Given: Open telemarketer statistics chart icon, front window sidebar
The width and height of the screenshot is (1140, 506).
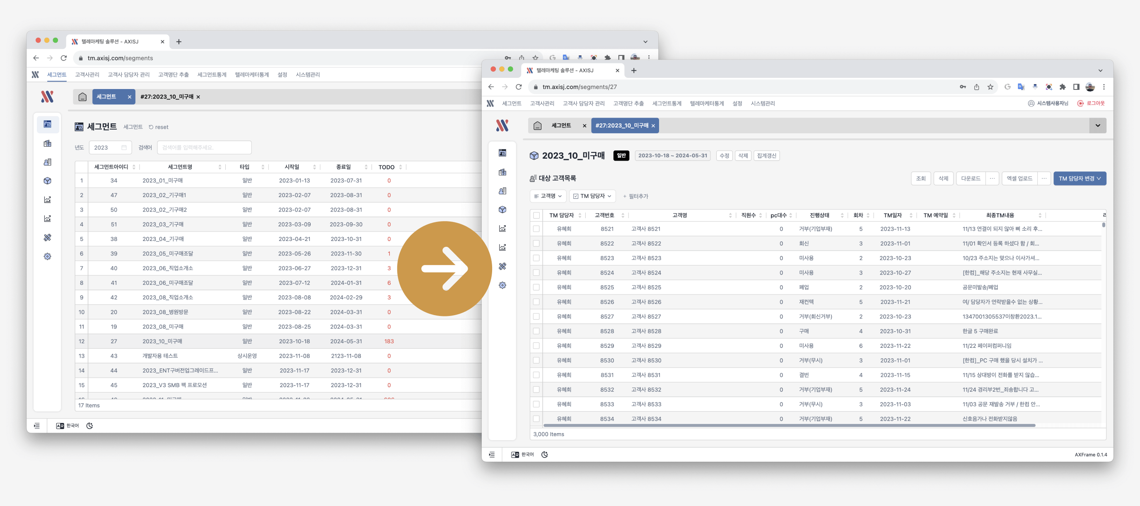Looking at the screenshot, I should 502,248.
